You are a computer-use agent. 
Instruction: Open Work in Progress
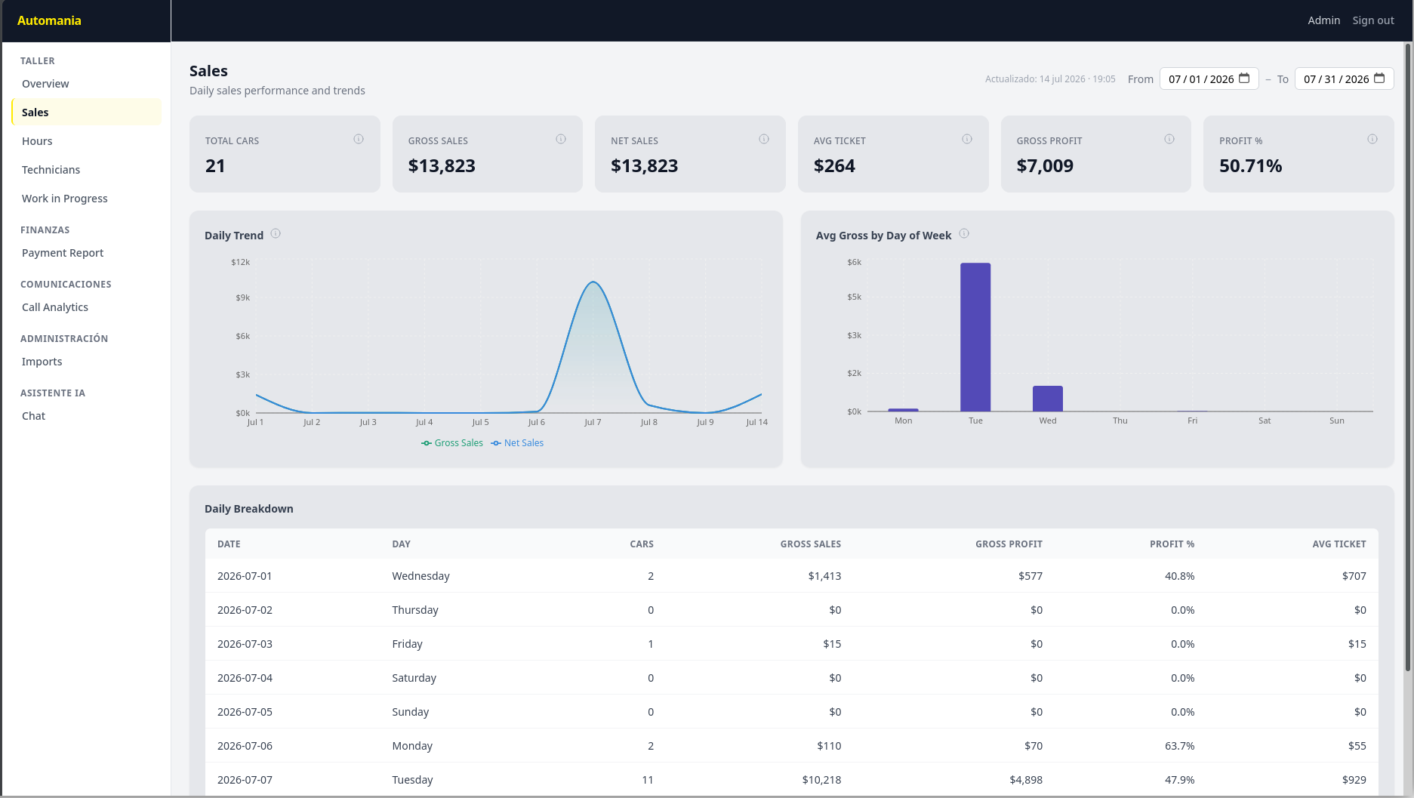tap(87, 199)
